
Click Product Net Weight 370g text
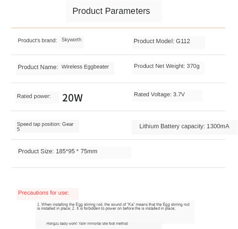tap(167, 66)
